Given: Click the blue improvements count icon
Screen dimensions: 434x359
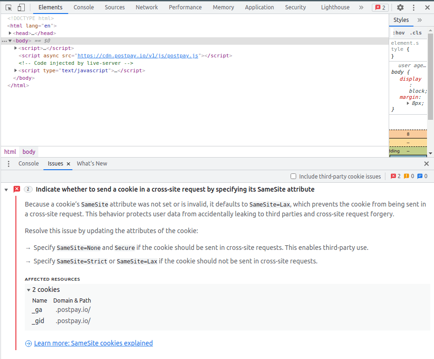Looking at the screenshot, I should click(x=420, y=176).
